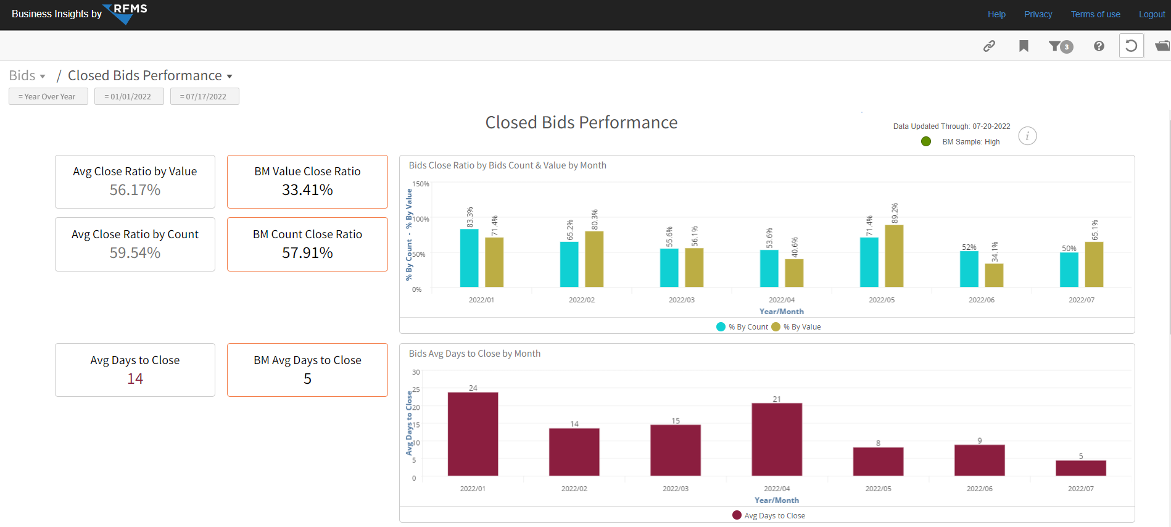Click the question mark help icon
The height and width of the screenshot is (527, 1171).
click(x=1099, y=46)
